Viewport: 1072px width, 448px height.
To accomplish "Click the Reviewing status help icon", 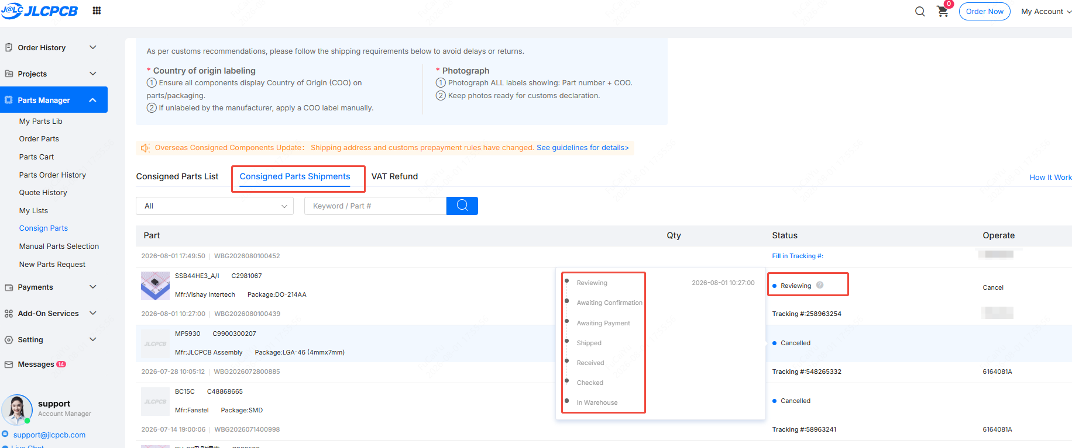I will click(x=820, y=285).
